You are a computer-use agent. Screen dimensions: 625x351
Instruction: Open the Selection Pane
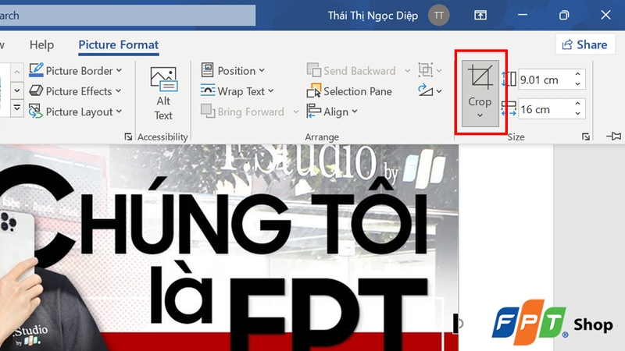pyautogui.click(x=349, y=91)
